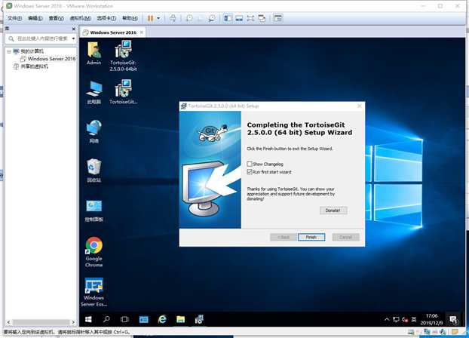
Task: Open the library search dropdown arrow
Action: click(x=74, y=38)
